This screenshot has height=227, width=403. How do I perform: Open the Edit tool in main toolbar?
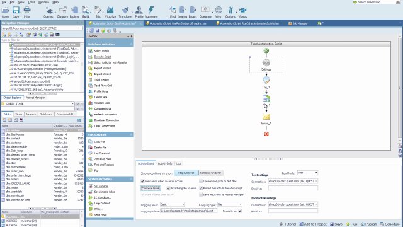click(x=98, y=12)
